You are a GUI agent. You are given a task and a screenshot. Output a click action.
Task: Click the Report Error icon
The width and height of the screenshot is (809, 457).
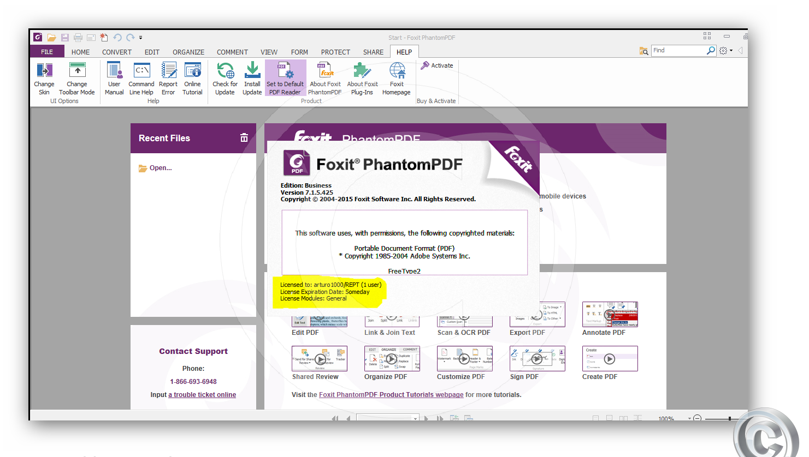(168, 70)
